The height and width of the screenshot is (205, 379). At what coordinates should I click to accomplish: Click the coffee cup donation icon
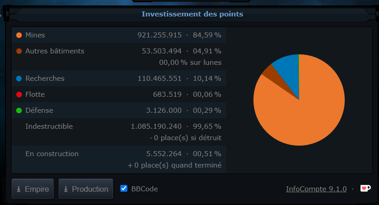[365, 189]
